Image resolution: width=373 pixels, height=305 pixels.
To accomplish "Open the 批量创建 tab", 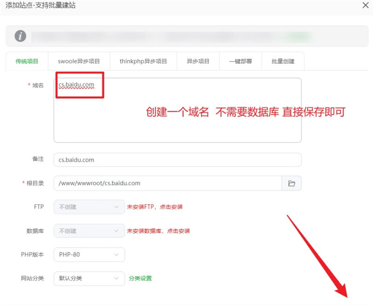I will (283, 61).
